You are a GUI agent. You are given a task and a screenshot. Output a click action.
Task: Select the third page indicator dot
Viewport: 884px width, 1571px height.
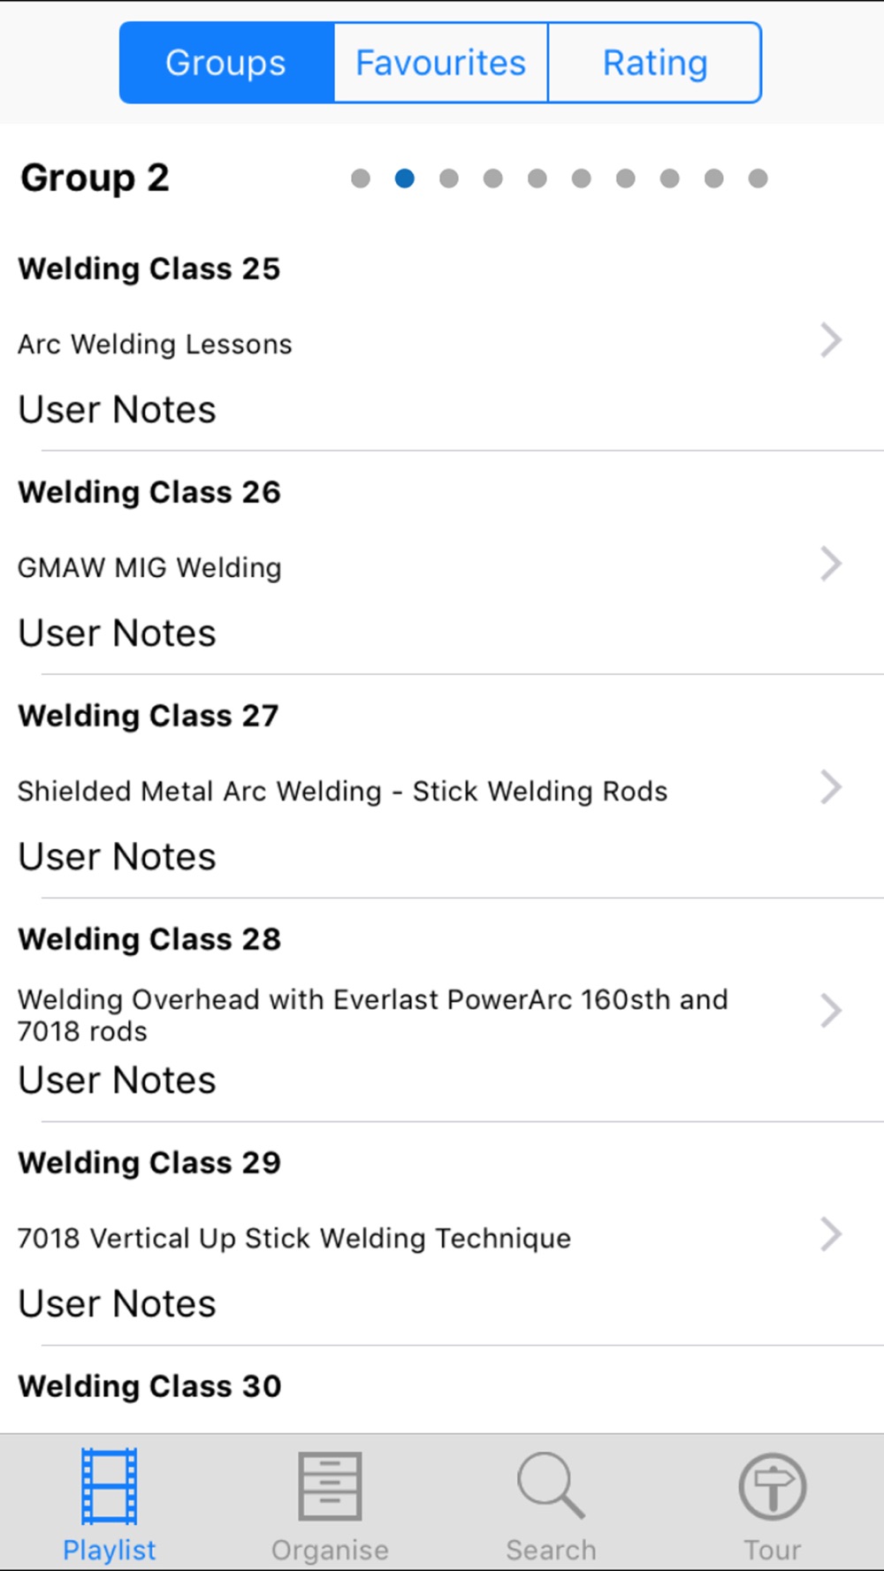[x=449, y=178]
